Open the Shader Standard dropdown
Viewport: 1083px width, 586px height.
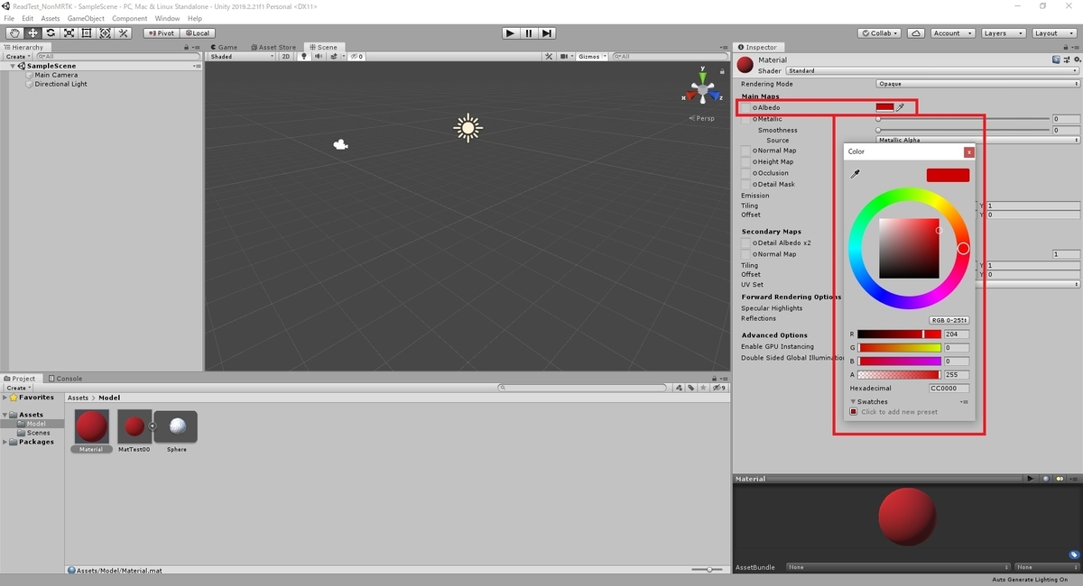pos(932,70)
